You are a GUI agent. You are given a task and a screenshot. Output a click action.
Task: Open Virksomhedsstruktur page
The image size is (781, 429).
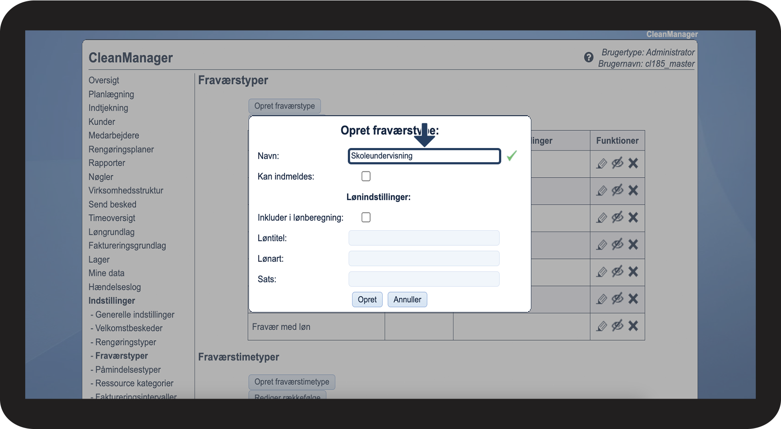click(x=126, y=190)
